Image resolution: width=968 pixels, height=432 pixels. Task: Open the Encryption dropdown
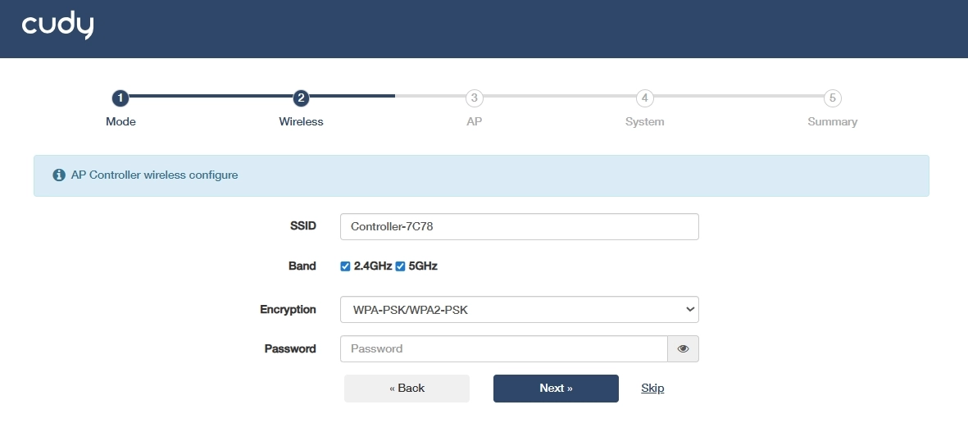click(x=519, y=310)
